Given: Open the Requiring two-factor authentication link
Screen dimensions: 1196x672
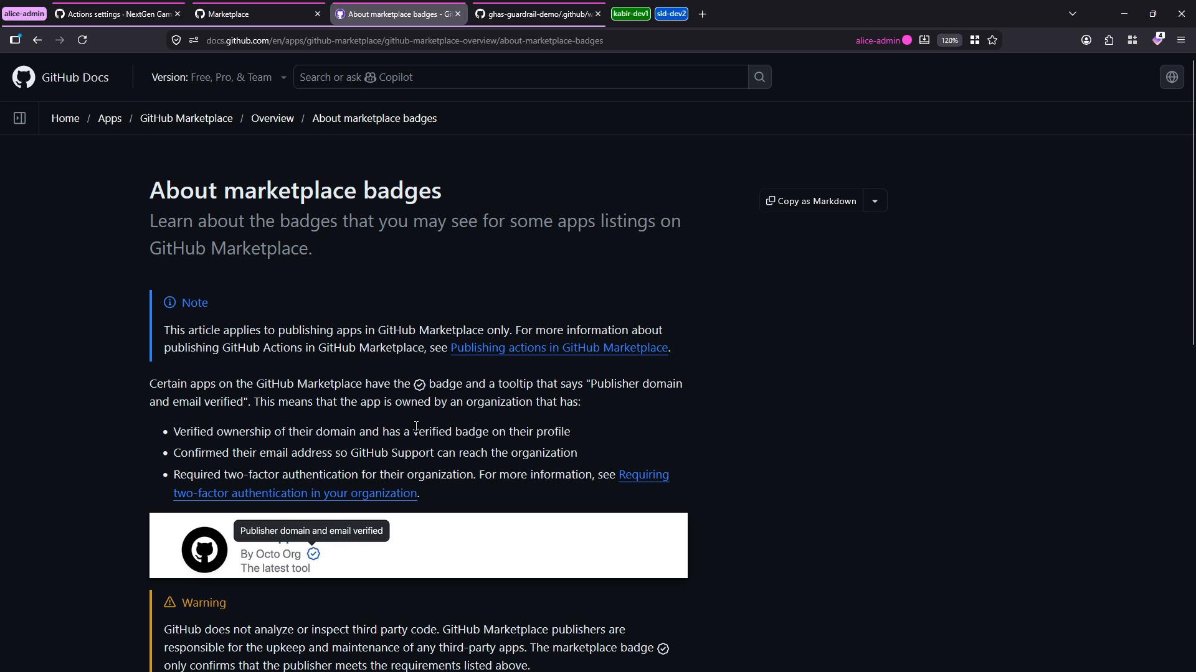Looking at the screenshot, I should [421, 484].
